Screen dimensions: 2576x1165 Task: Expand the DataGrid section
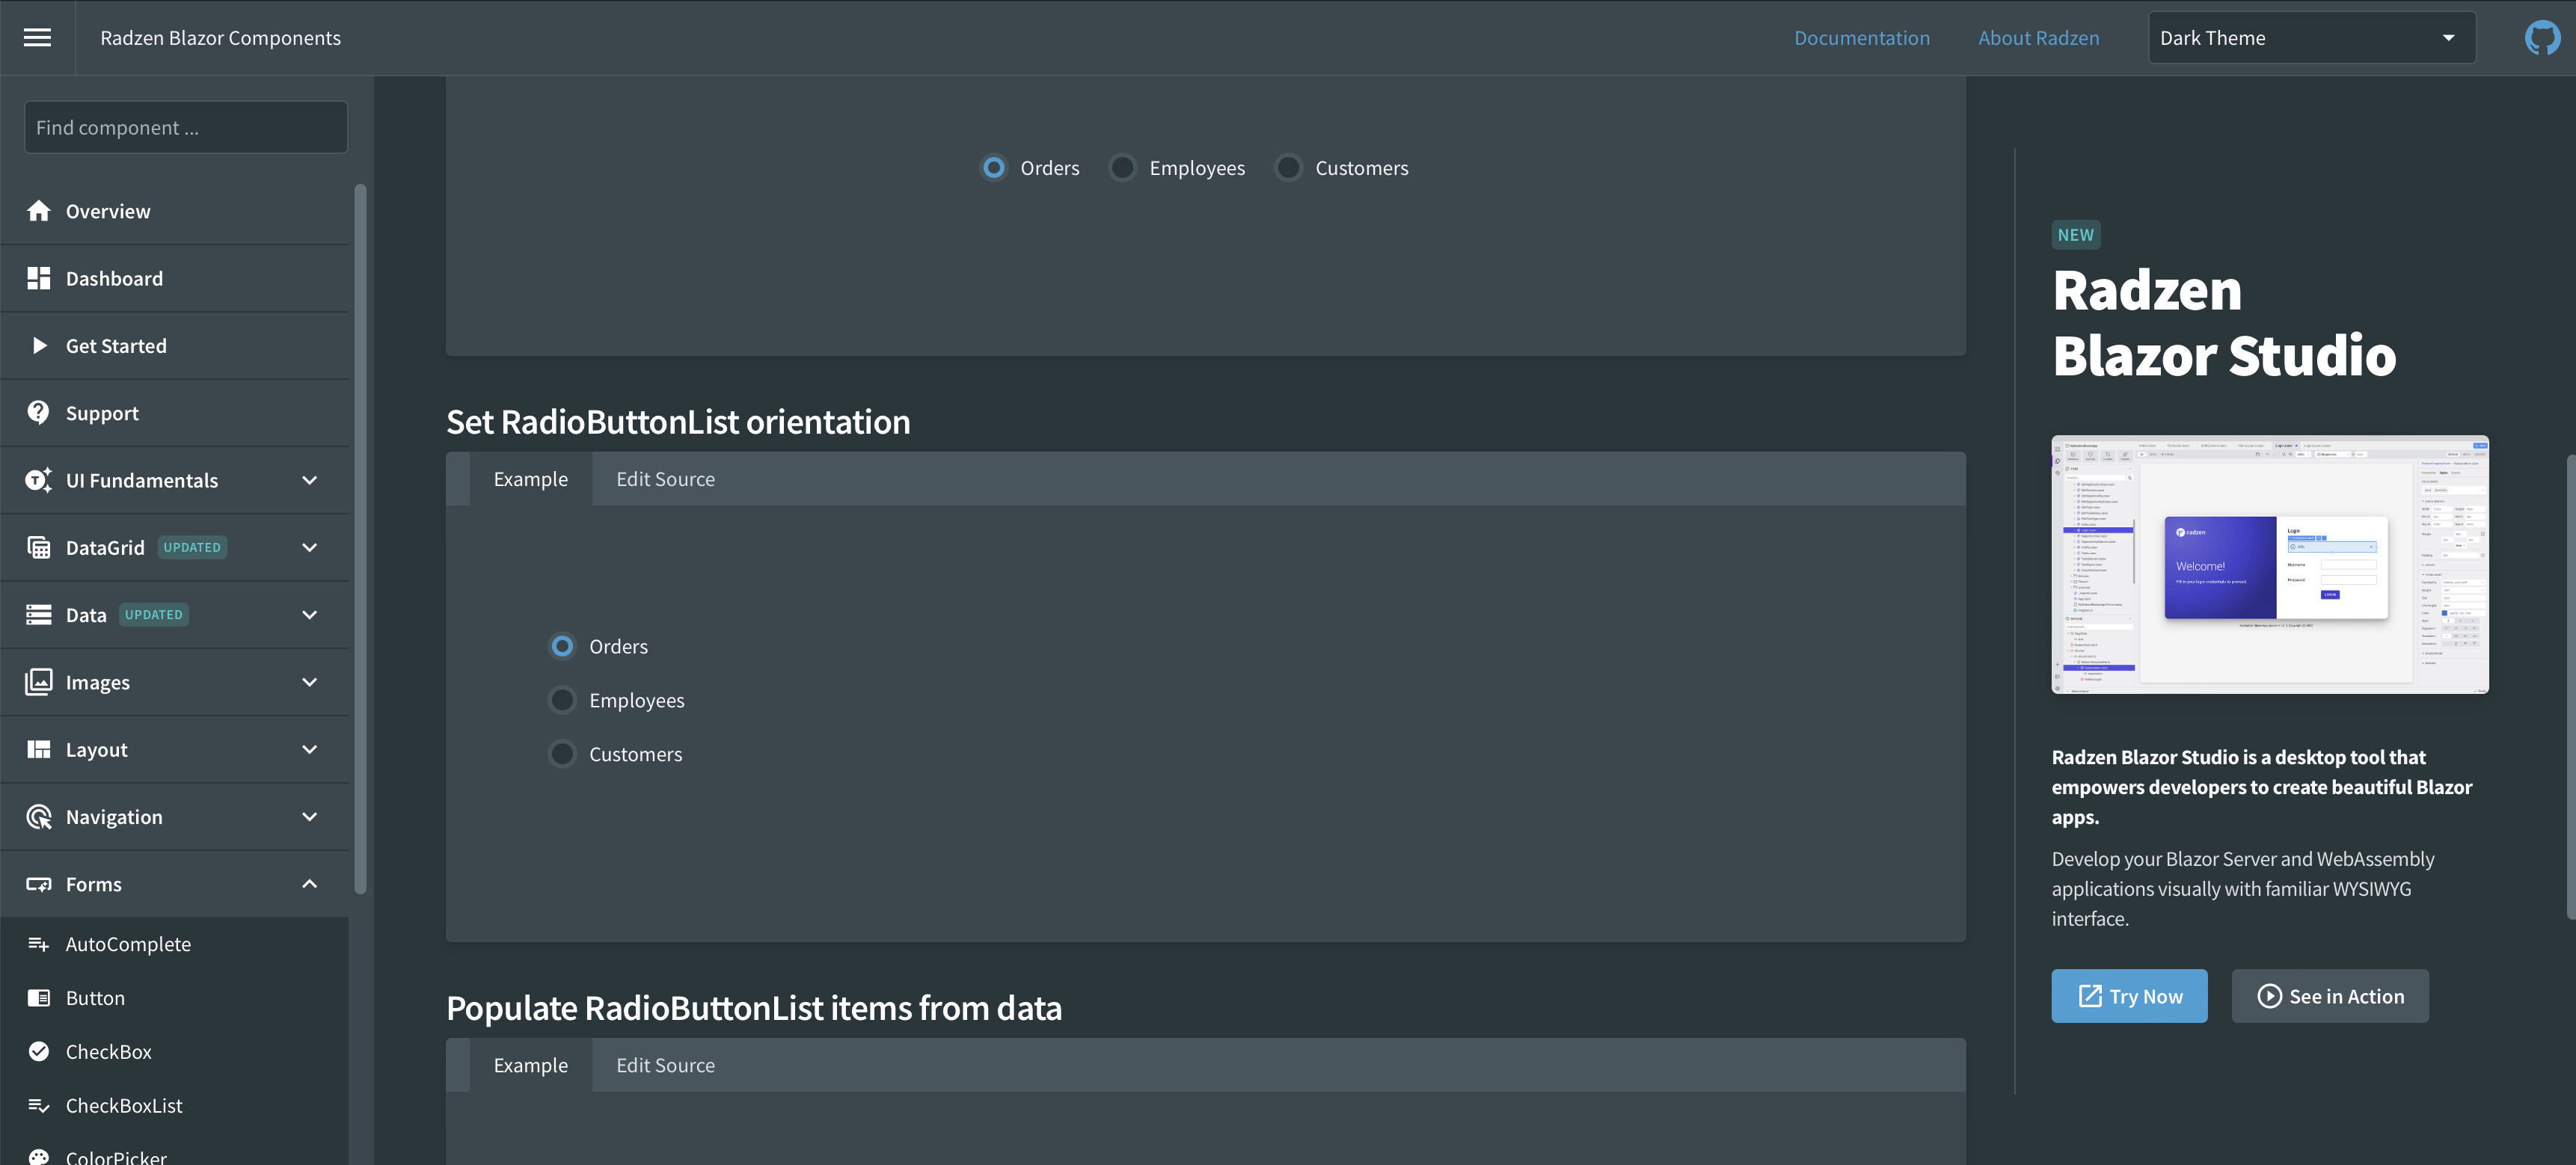click(x=309, y=547)
